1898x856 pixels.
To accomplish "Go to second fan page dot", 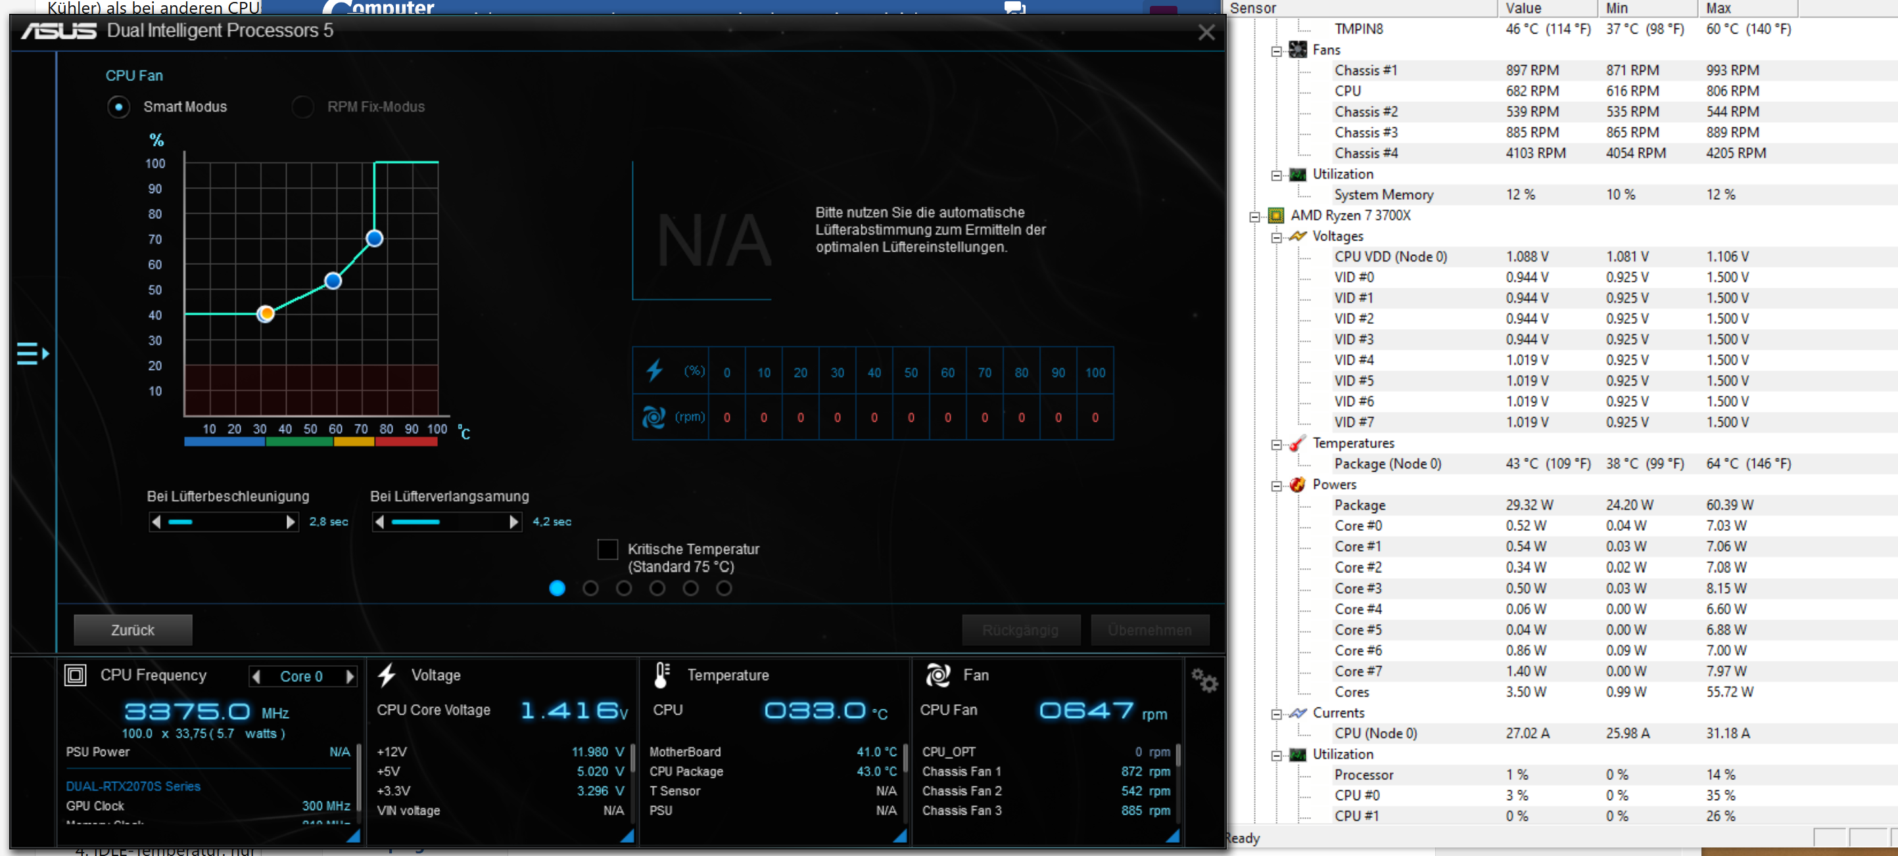I will tap(590, 588).
